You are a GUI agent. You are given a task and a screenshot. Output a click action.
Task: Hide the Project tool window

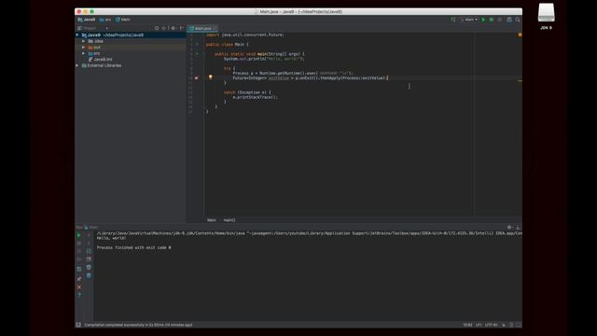point(182,28)
